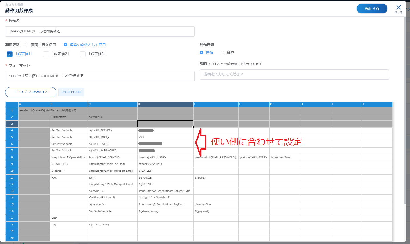Viewport: 410px width, 244px height.
Task: Click the ${payload} cell in row 16
Action: click(x=216, y=211)
